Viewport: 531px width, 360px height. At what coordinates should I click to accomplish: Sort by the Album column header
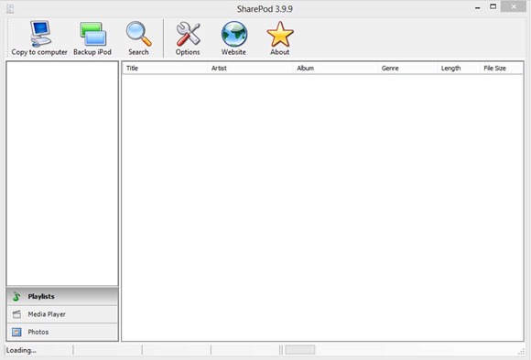[335, 68]
